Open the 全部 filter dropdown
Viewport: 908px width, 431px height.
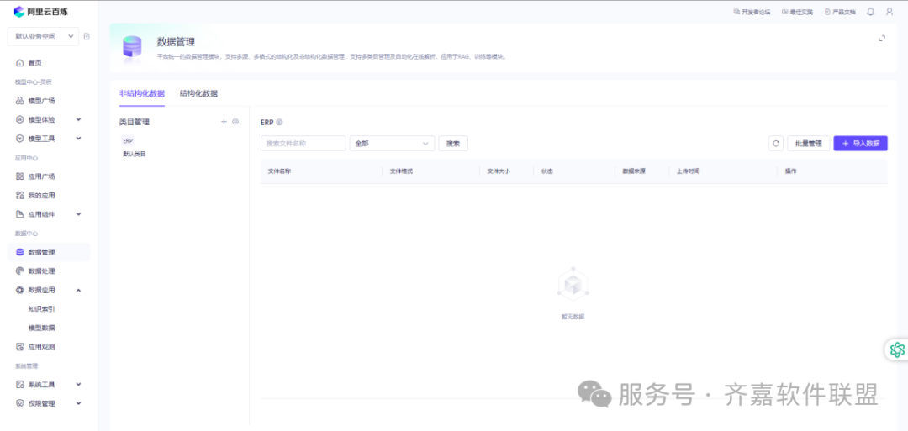[x=392, y=144]
